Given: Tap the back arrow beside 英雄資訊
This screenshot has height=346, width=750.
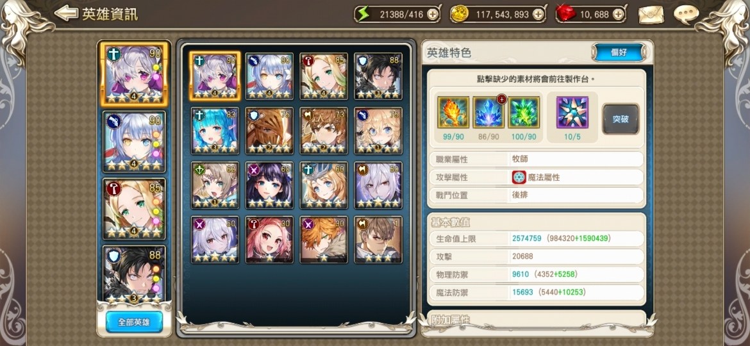Looking at the screenshot, I should pyautogui.click(x=66, y=13).
